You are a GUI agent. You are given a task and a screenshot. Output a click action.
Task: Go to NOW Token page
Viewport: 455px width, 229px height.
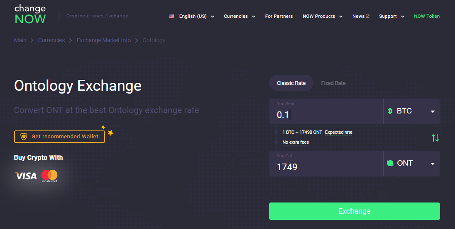coord(427,16)
